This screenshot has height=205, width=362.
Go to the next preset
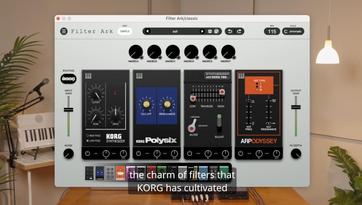tap(202, 31)
